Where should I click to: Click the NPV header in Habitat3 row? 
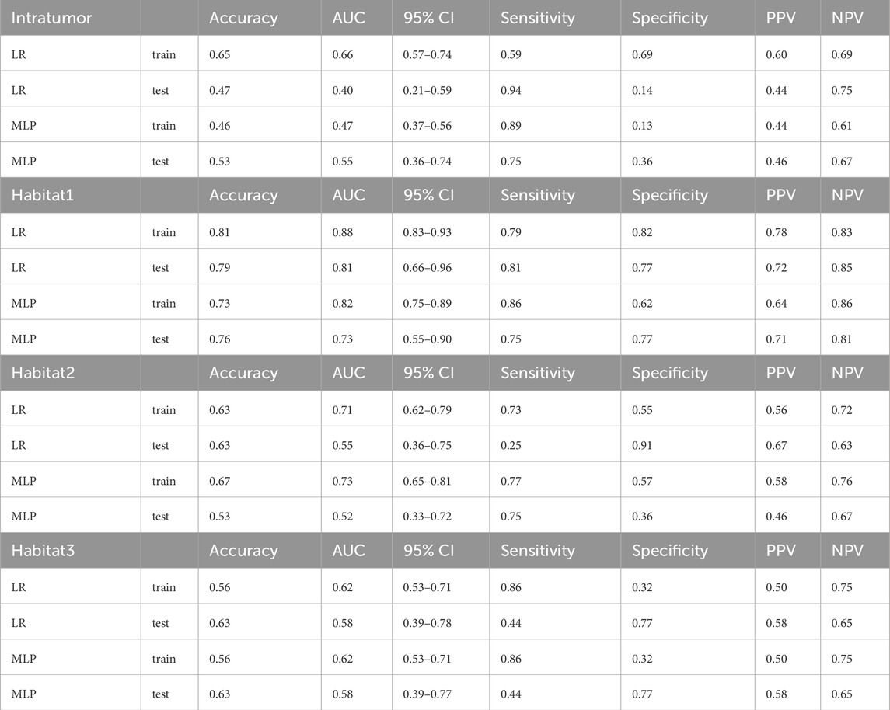(x=847, y=551)
